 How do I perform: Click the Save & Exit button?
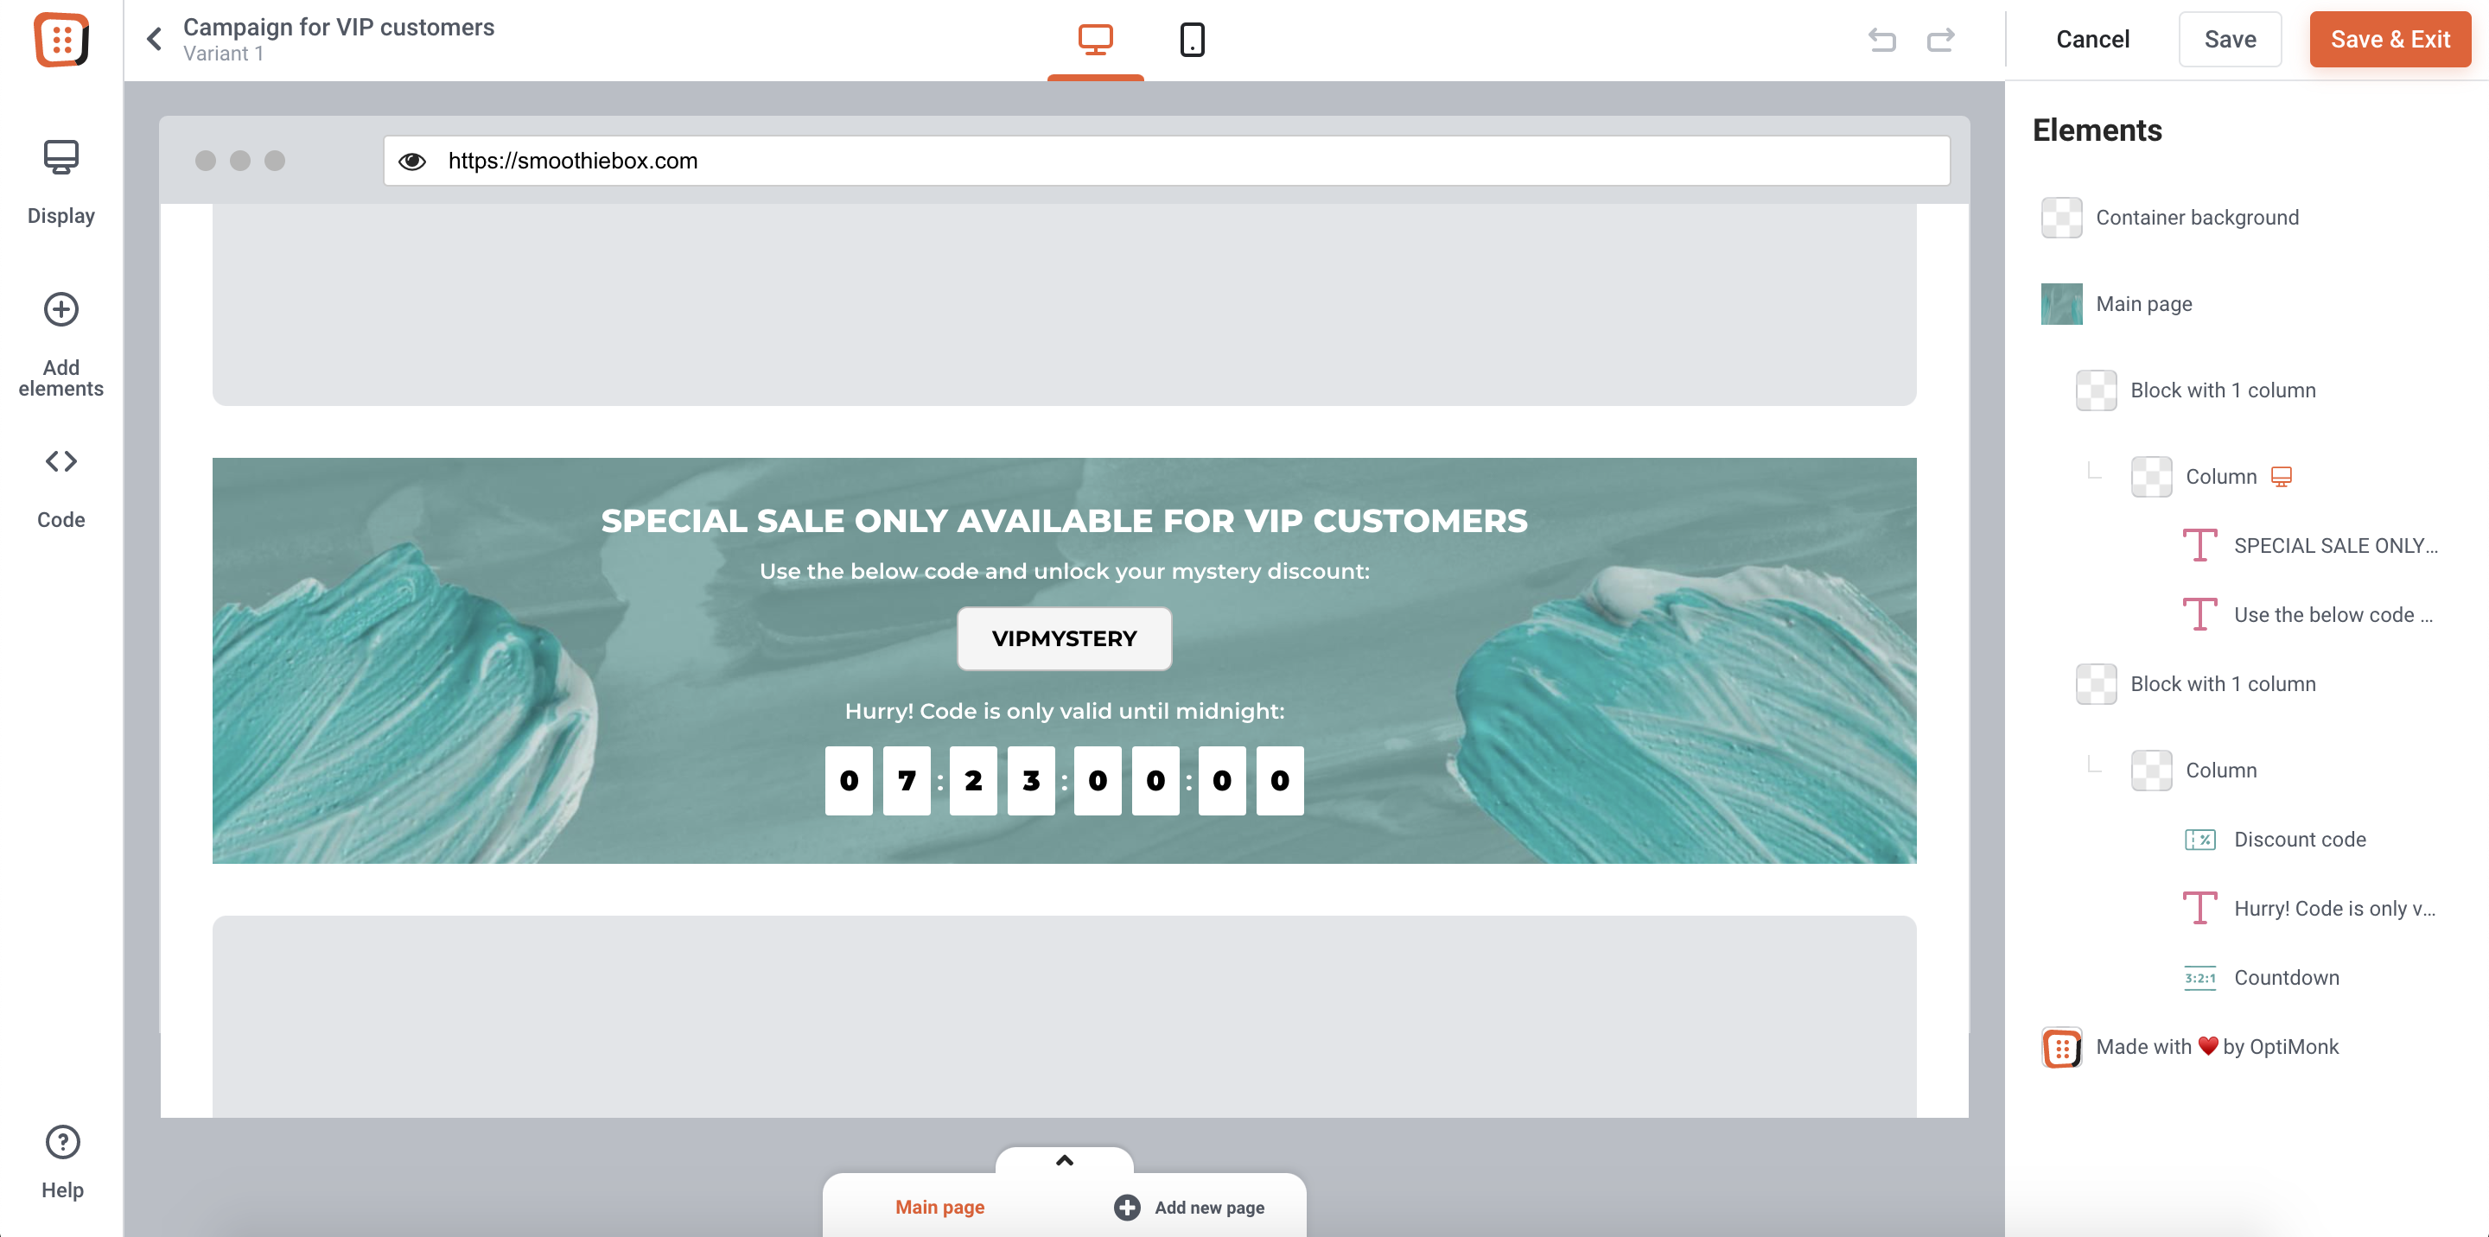[x=2390, y=40]
